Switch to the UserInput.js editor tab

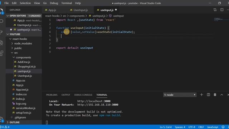(81, 10)
